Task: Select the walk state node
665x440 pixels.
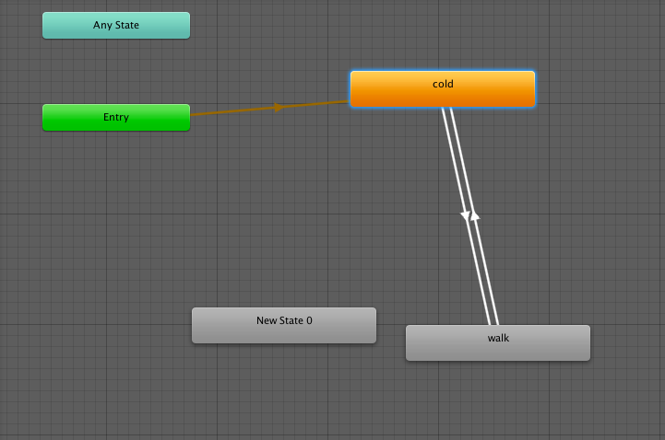Action: click(498, 343)
